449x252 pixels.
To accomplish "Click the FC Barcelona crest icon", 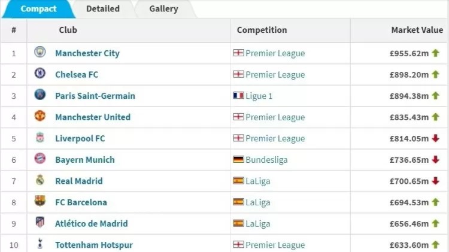I will [40, 202].
